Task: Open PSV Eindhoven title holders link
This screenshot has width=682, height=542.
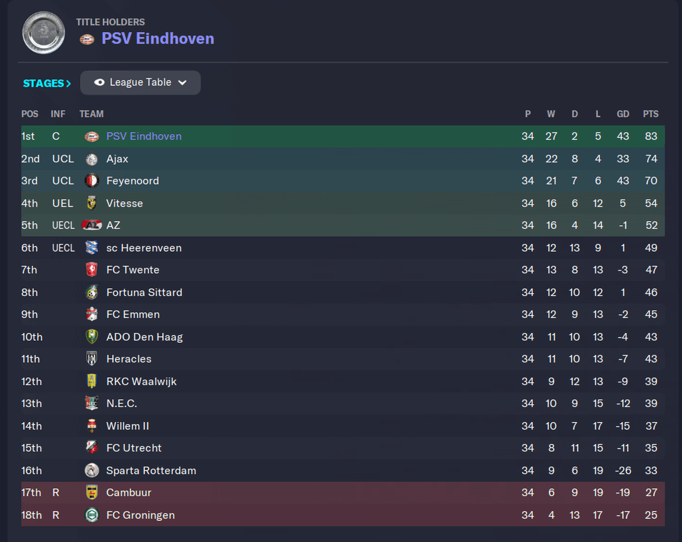Action: [158, 39]
